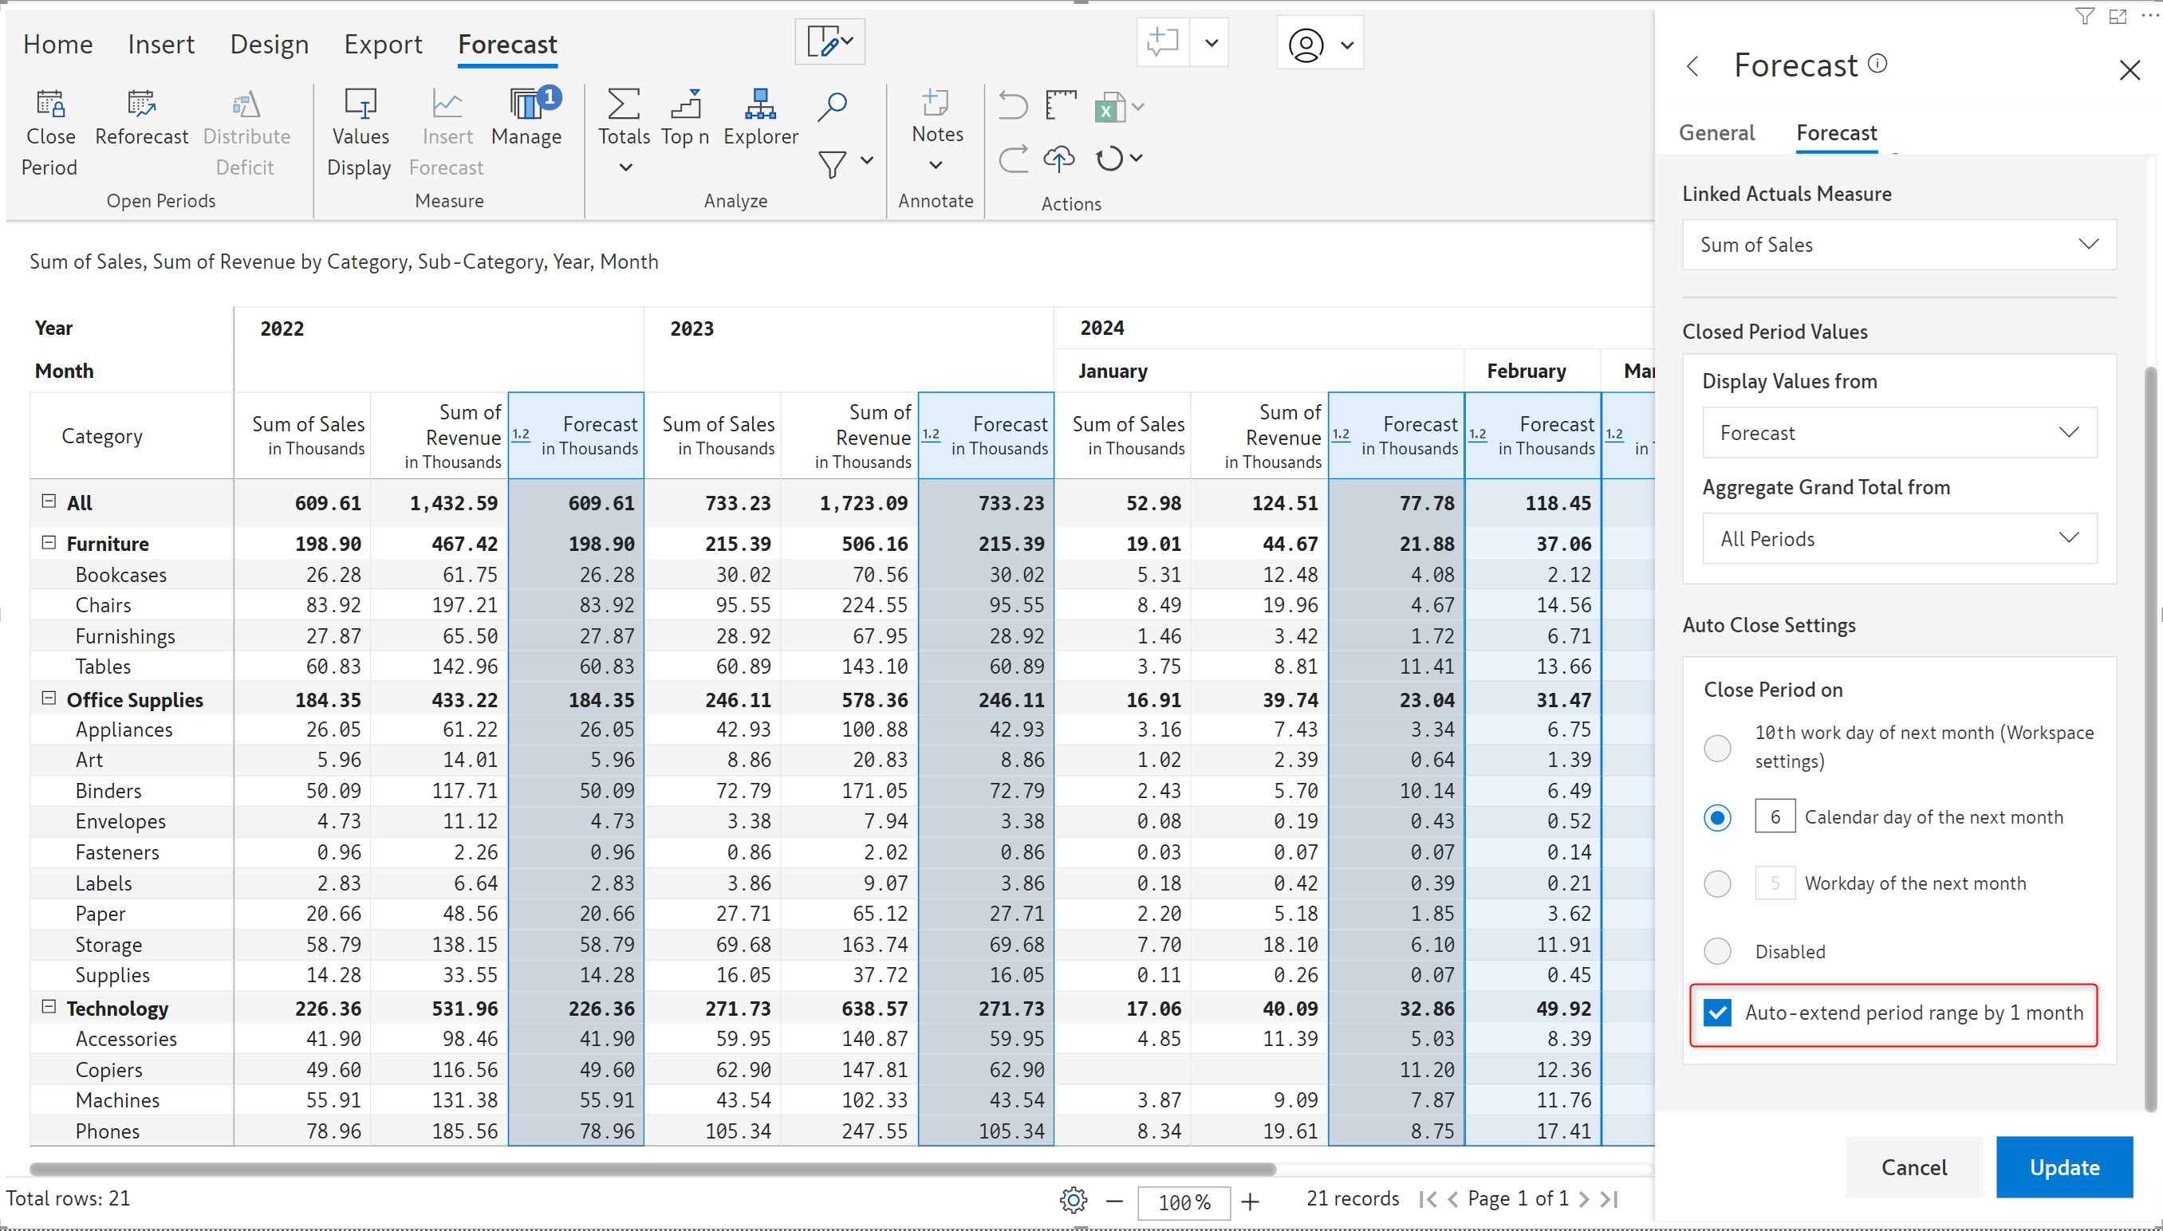The height and width of the screenshot is (1231, 2163).
Task: Expand the Aggregate Grand Total from dropdown
Action: [x=1898, y=539]
